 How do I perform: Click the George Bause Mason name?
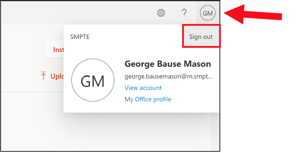coord(168,64)
